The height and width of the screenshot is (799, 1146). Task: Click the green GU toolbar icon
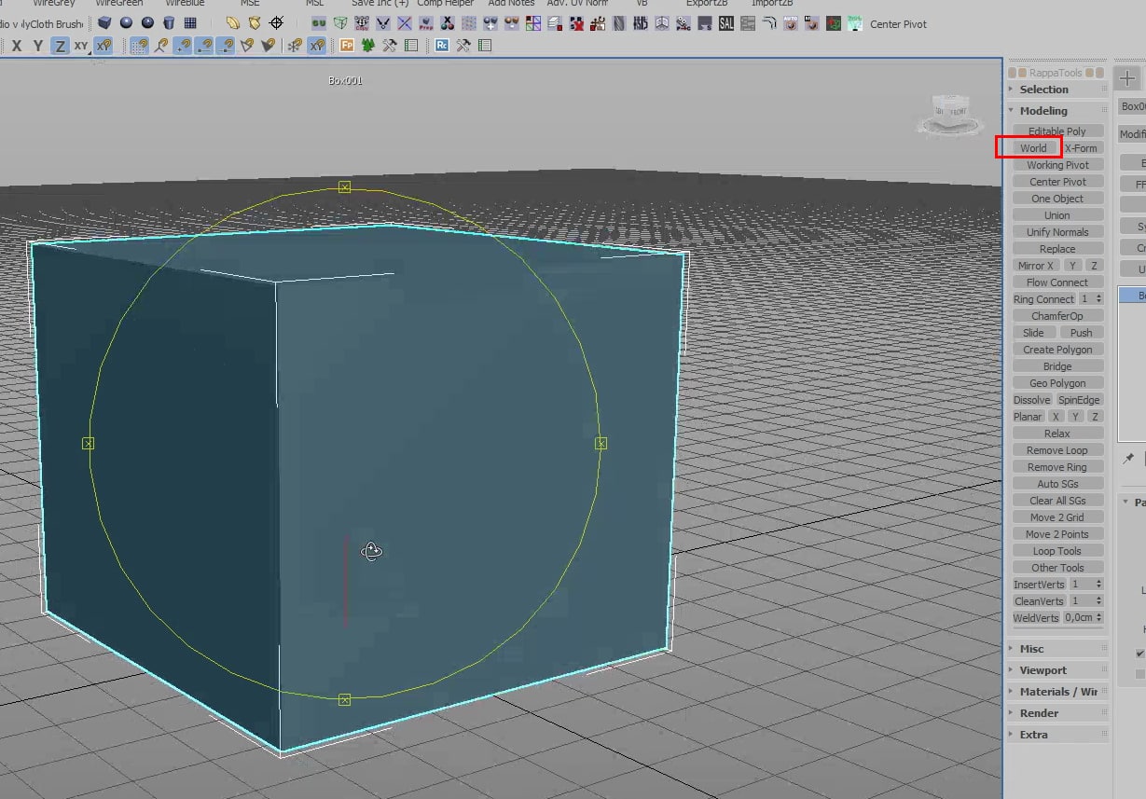(320, 22)
